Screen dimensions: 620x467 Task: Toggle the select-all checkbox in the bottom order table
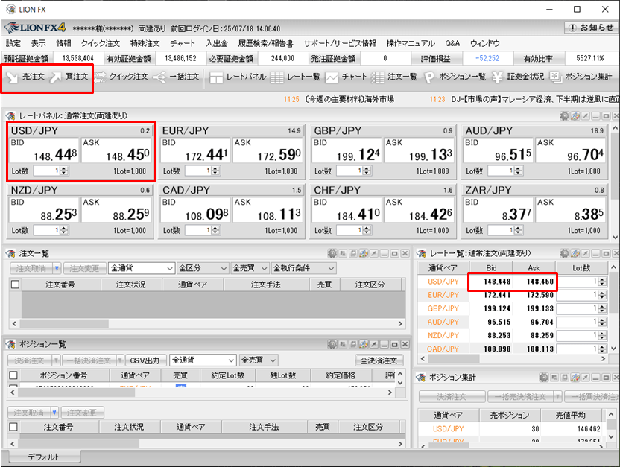pyautogui.click(x=15, y=427)
